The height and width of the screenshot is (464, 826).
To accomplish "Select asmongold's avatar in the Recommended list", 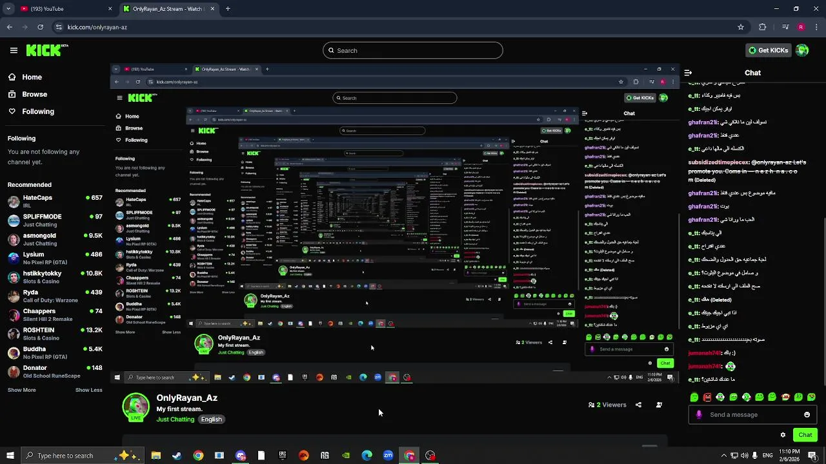I will (x=14, y=239).
